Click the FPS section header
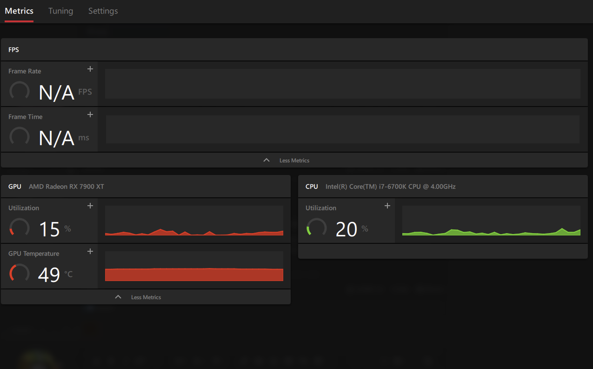The image size is (593, 369). click(x=294, y=49)
